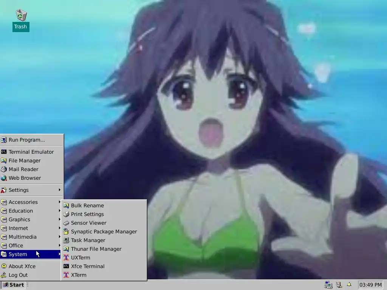
Task: Click the Trash label text
Action: pos(20,27)
